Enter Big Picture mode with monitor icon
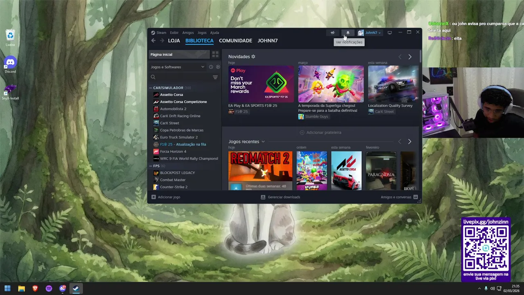524x295 pixels. [390, 33]
